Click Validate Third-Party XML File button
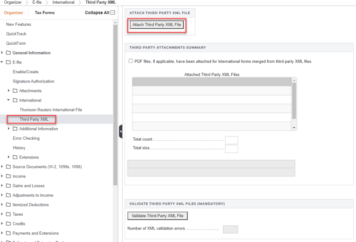This screenshot has width=356, height=242. coord(157,216)
